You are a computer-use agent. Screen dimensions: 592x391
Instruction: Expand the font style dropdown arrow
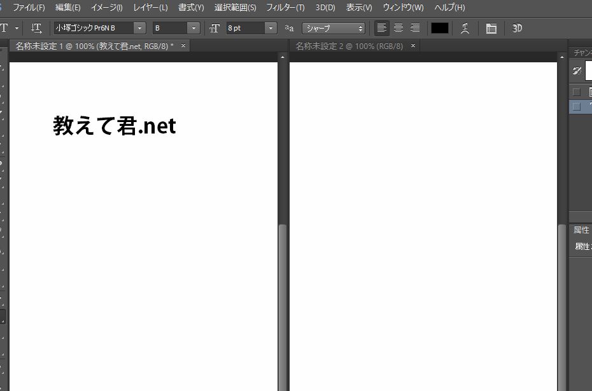pos(194,28)
